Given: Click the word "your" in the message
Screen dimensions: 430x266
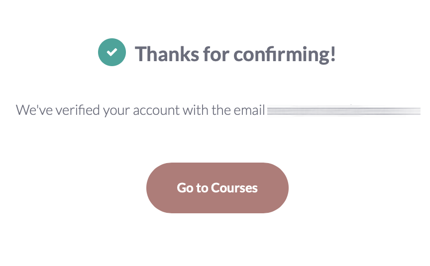Looking at the screenshot, I should point(116,110).
